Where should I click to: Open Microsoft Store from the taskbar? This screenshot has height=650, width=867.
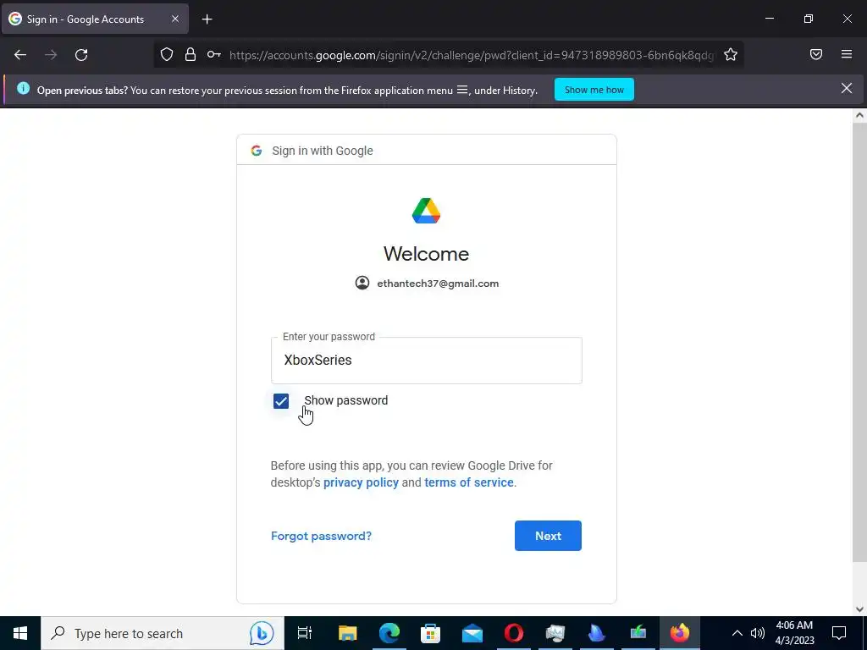point(431,633)
